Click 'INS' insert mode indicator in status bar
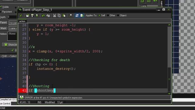Screen dimensions: 195x110 pos(39,102)
